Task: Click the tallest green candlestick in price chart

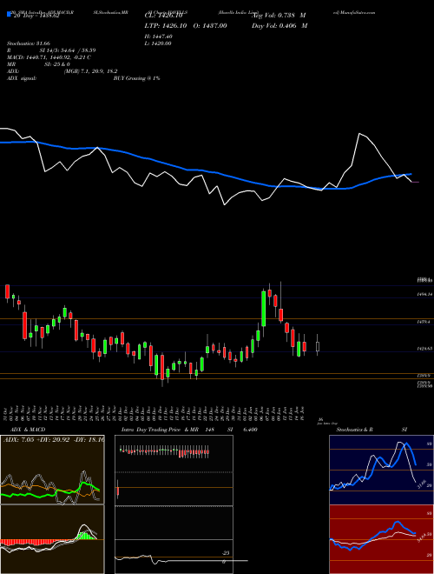Action: tap(263, 308)
